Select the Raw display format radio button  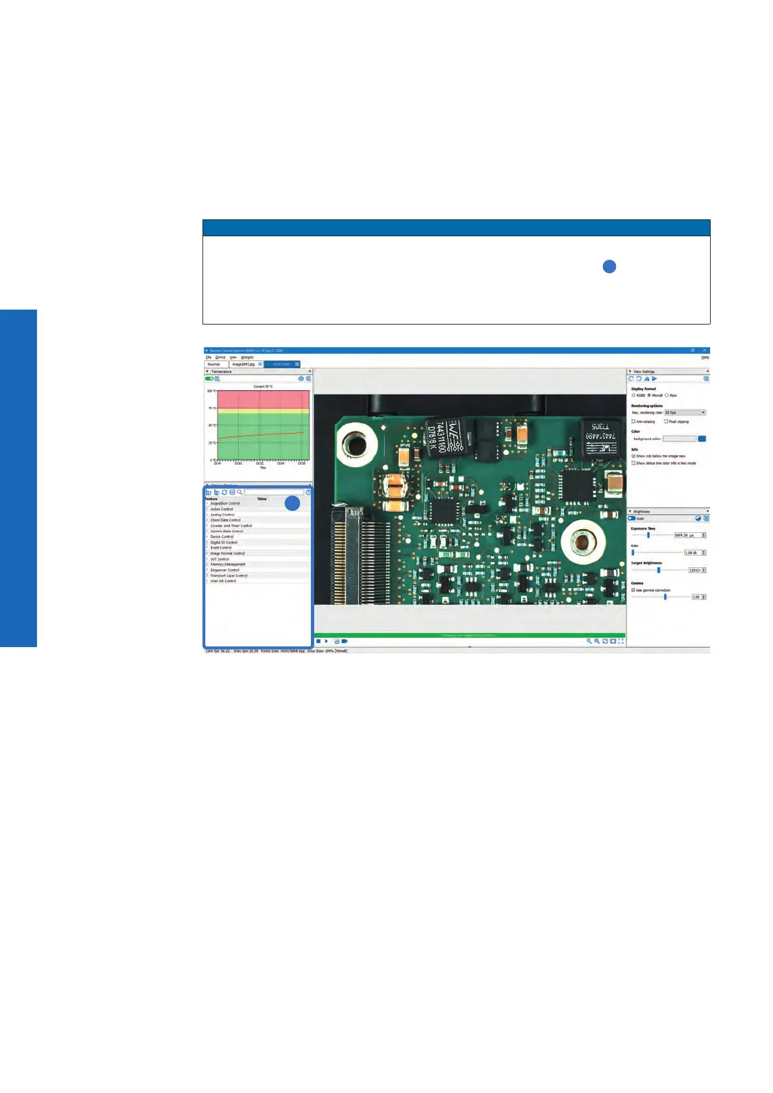pyautogui.click(x=667, y=395)
